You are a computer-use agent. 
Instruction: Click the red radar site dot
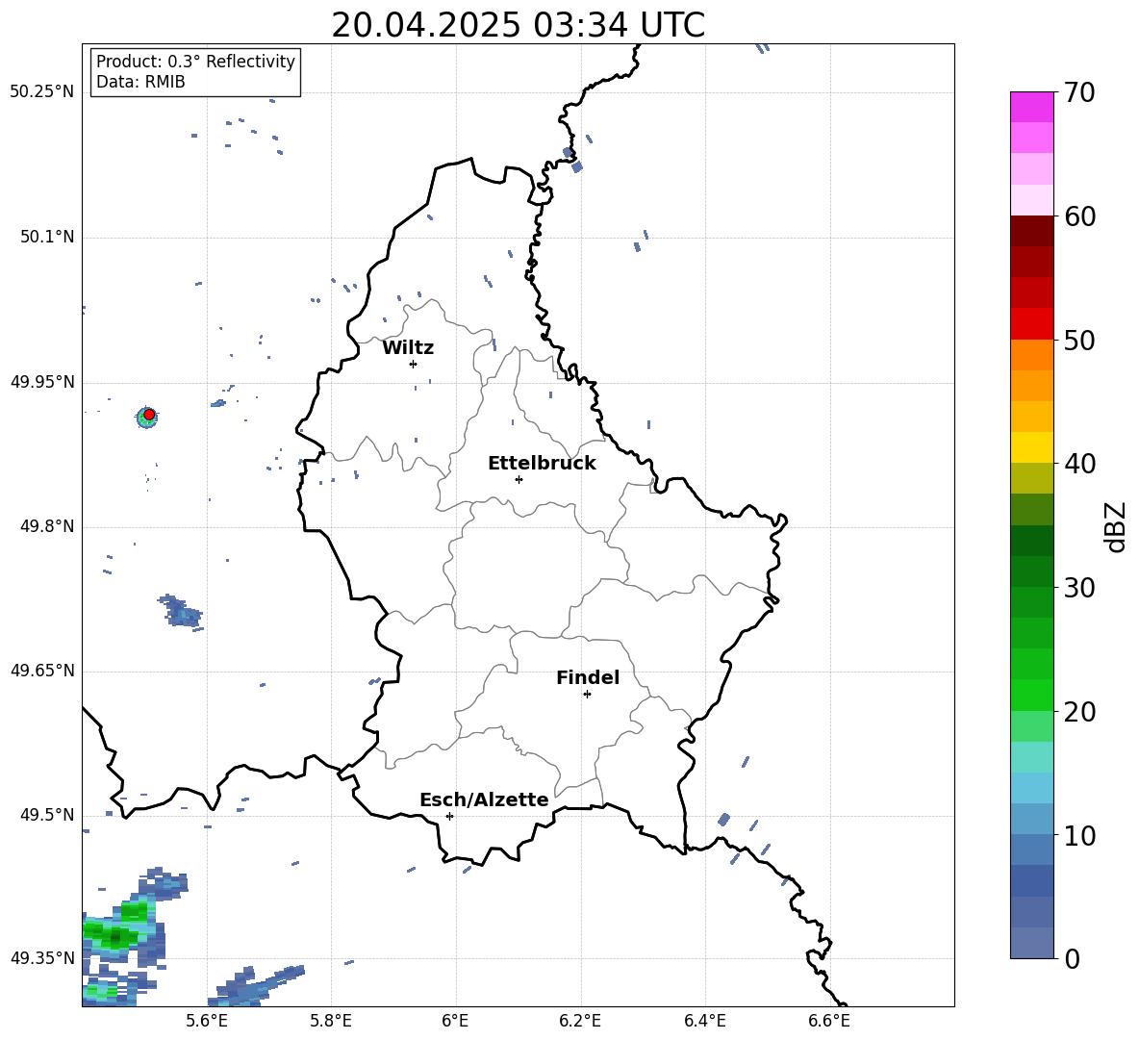coord(149,415)
